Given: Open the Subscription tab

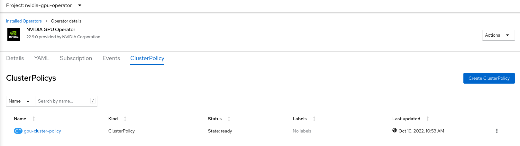Looking at the screenshot, I should (76, 58).
